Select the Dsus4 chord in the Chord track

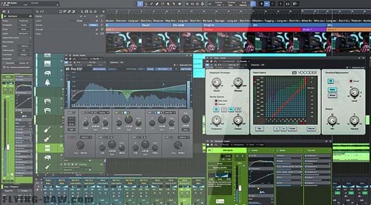pos(156,25)
